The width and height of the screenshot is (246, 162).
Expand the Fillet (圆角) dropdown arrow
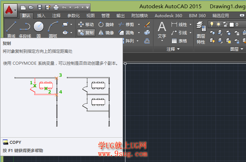click(139, 33)
